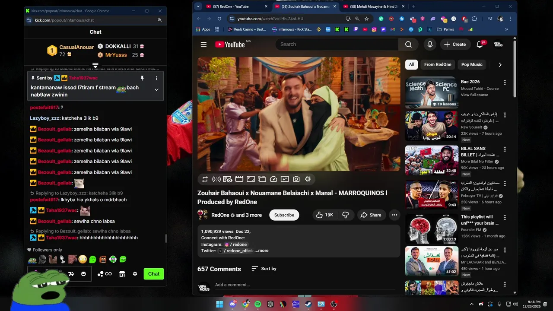Image resolution: width=553 pixels, height=311 pixels.
Task: Click the volume boost waves icon under video
Action: pos(216,179)
